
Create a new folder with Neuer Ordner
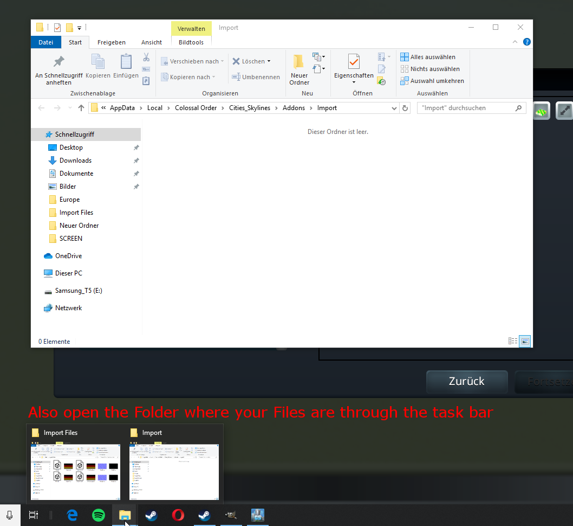coord(299,70)
